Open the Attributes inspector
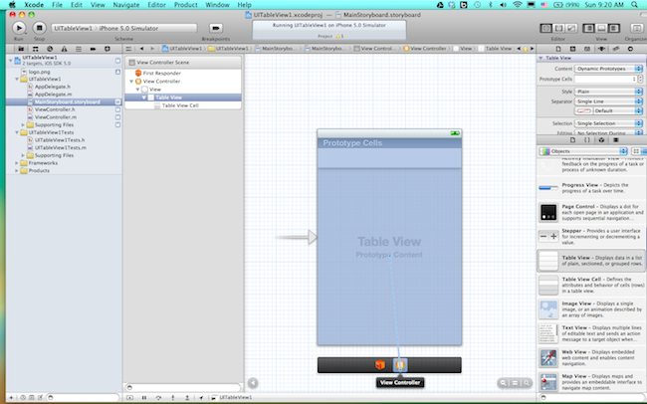Image resolution: width=647 pixels, height=404 pixels. click(x=601, y=49)
